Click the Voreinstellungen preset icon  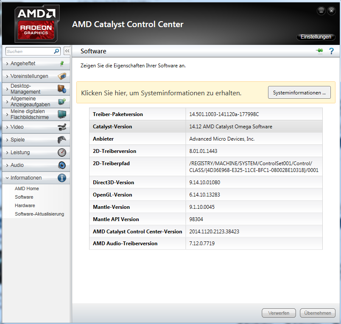tap(62, 76)
